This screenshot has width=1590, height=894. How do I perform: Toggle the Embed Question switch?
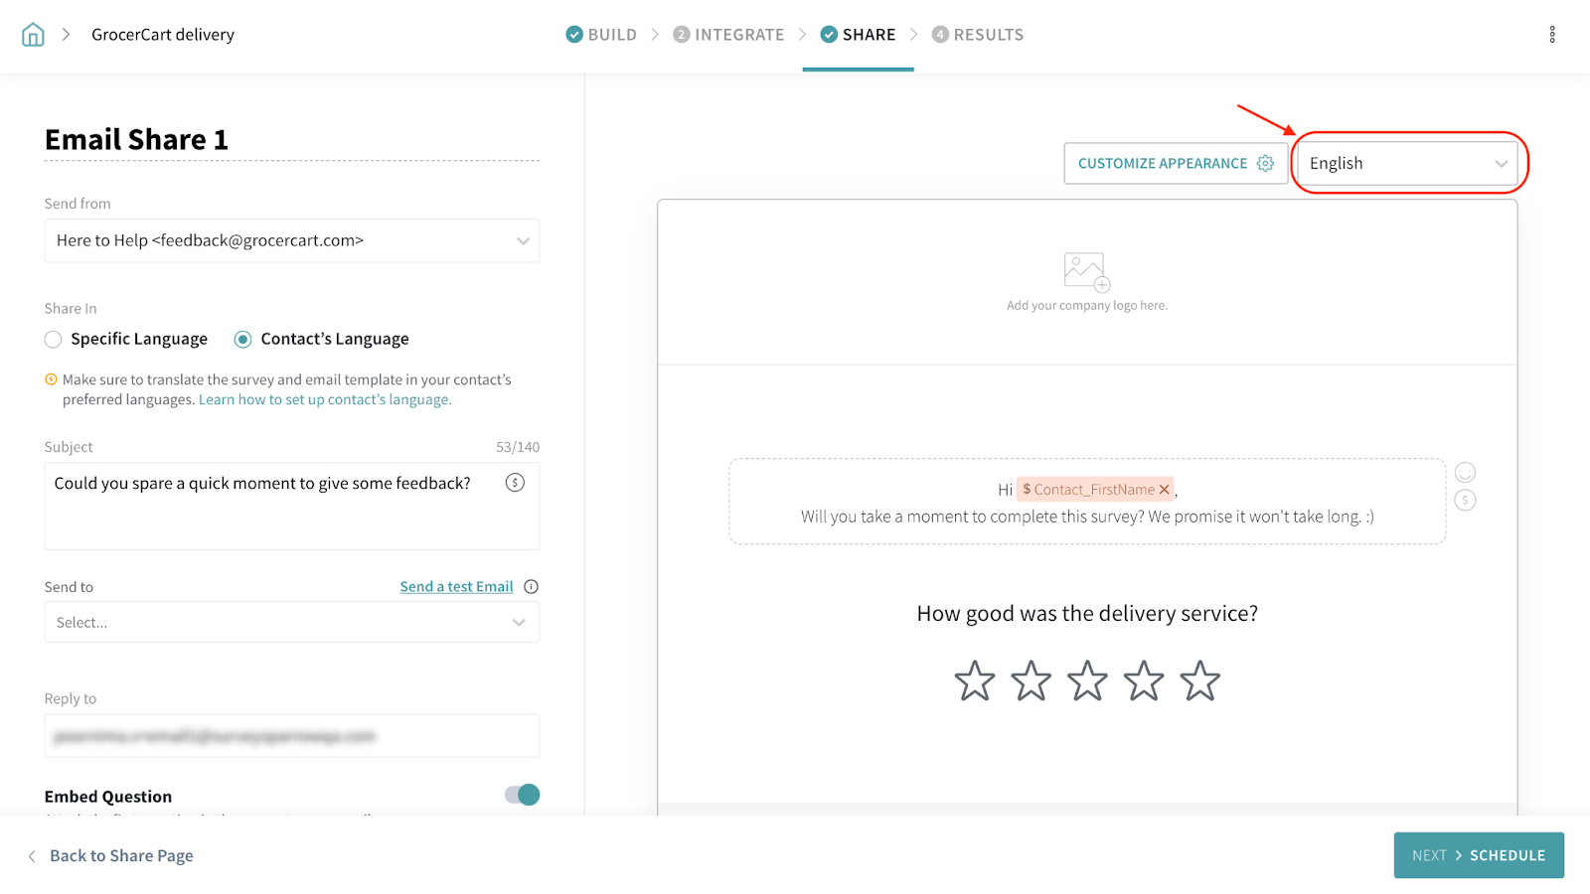click(x=522, y=795)
